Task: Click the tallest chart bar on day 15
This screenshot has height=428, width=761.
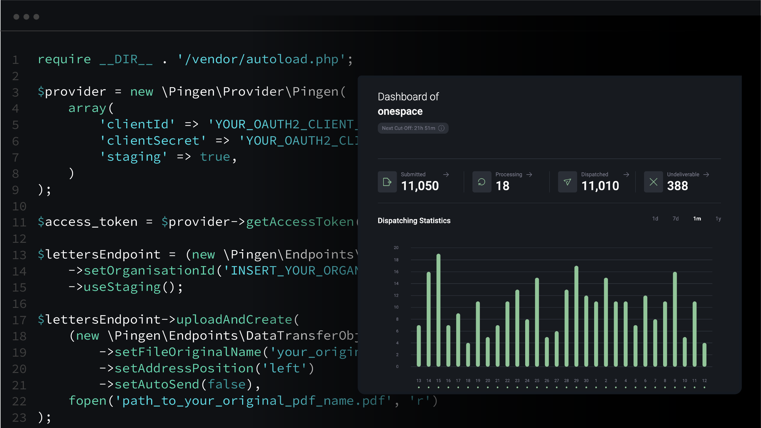Action: coord(439,310)
